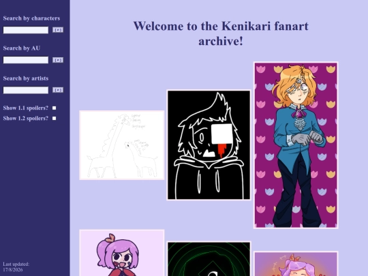Click the 'Search by artists' label
The width and height of the screenshot is (368, 276).
[26, 78]
